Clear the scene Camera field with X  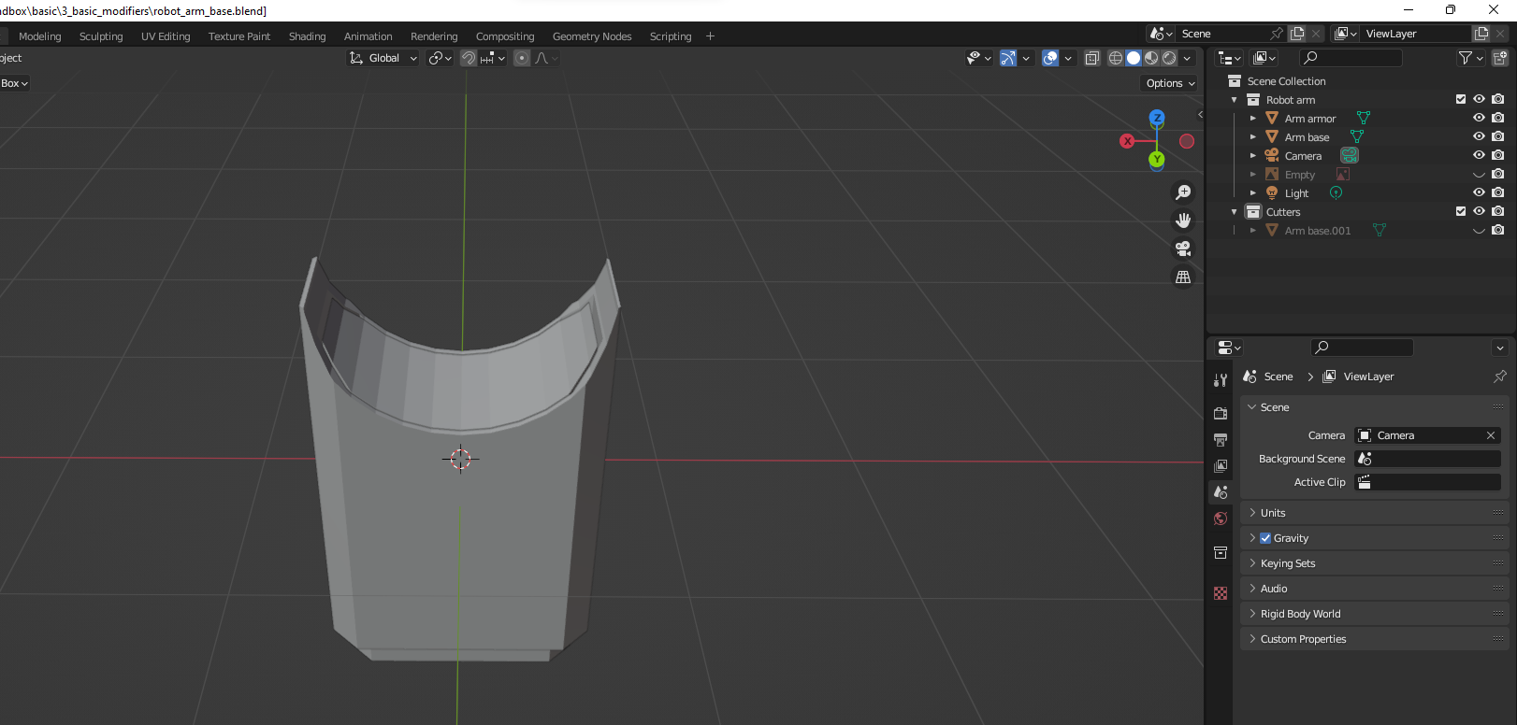(x=1491, y=435)
